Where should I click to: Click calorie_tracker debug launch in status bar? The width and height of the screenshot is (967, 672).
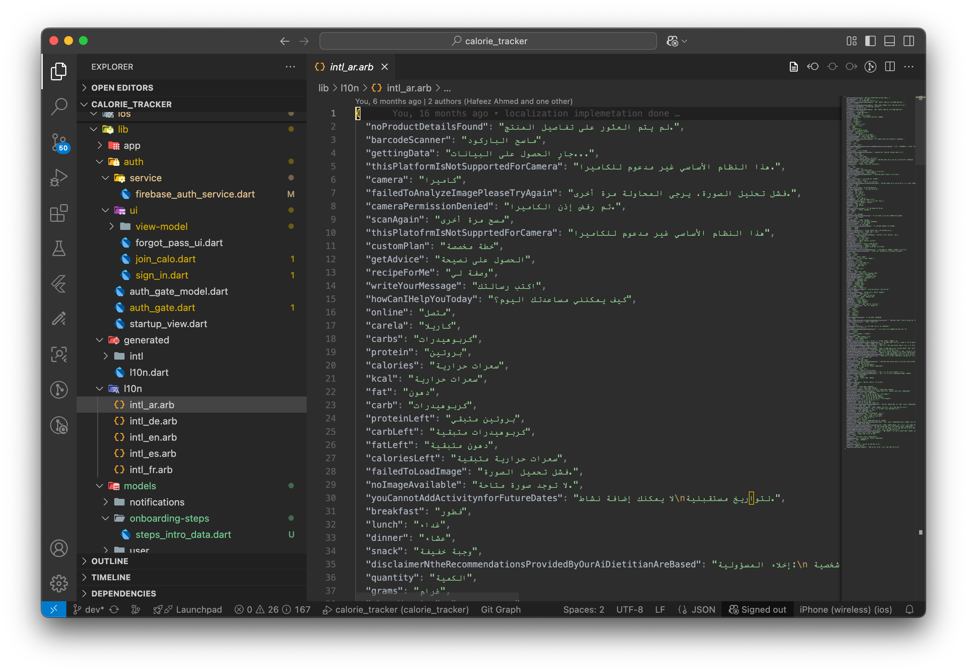point(396,609)
